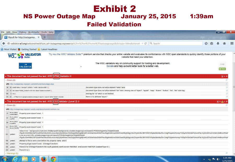Click 'attempt to find a semi-colon' error
This screenshot has height=162, width=235.
coord(43,141)
